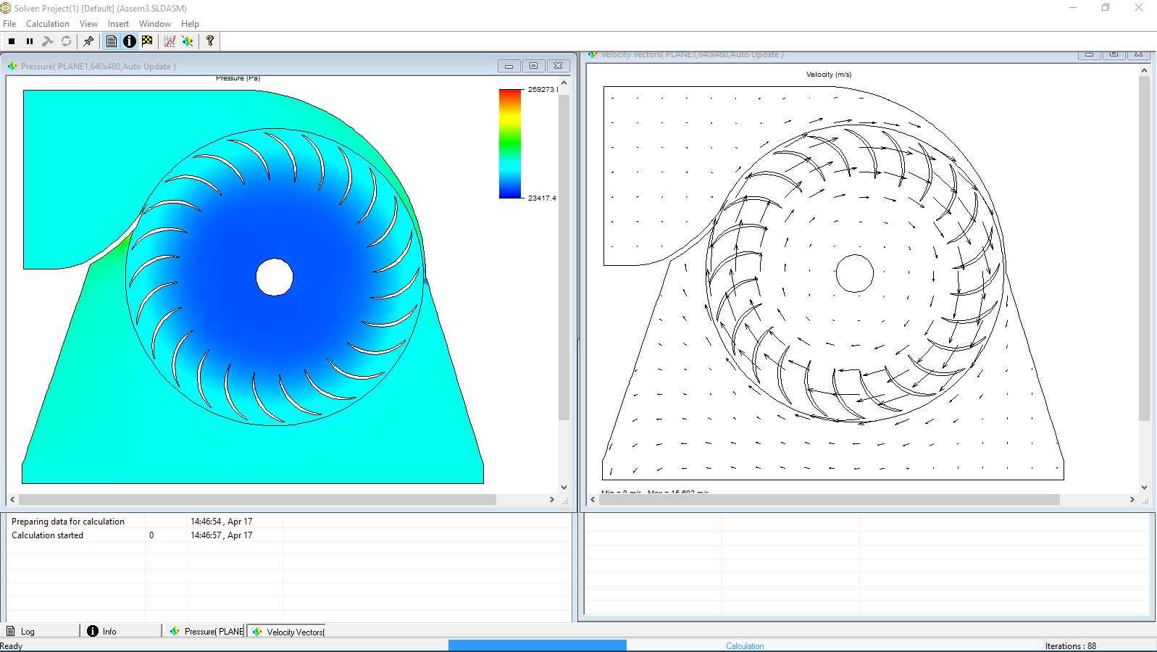
Task: Click the '14:46:57 , Apr 17' timestamp
Action: tap(222, 535)
